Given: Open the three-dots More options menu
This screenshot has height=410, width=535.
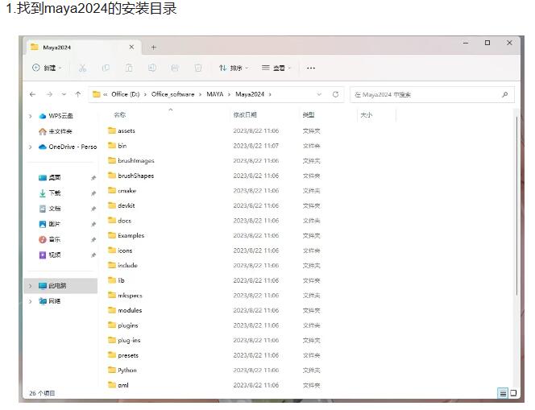Looking at the screenshot, I should [311, 68].
